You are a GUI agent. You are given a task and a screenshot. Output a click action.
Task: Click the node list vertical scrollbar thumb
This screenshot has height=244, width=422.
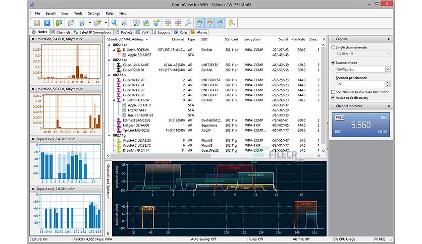323,96
